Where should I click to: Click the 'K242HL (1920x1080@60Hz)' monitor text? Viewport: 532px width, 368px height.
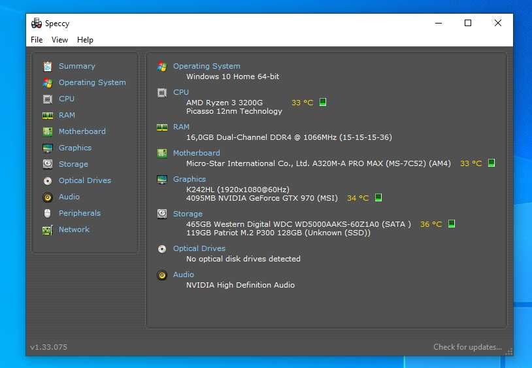point(238,190)
